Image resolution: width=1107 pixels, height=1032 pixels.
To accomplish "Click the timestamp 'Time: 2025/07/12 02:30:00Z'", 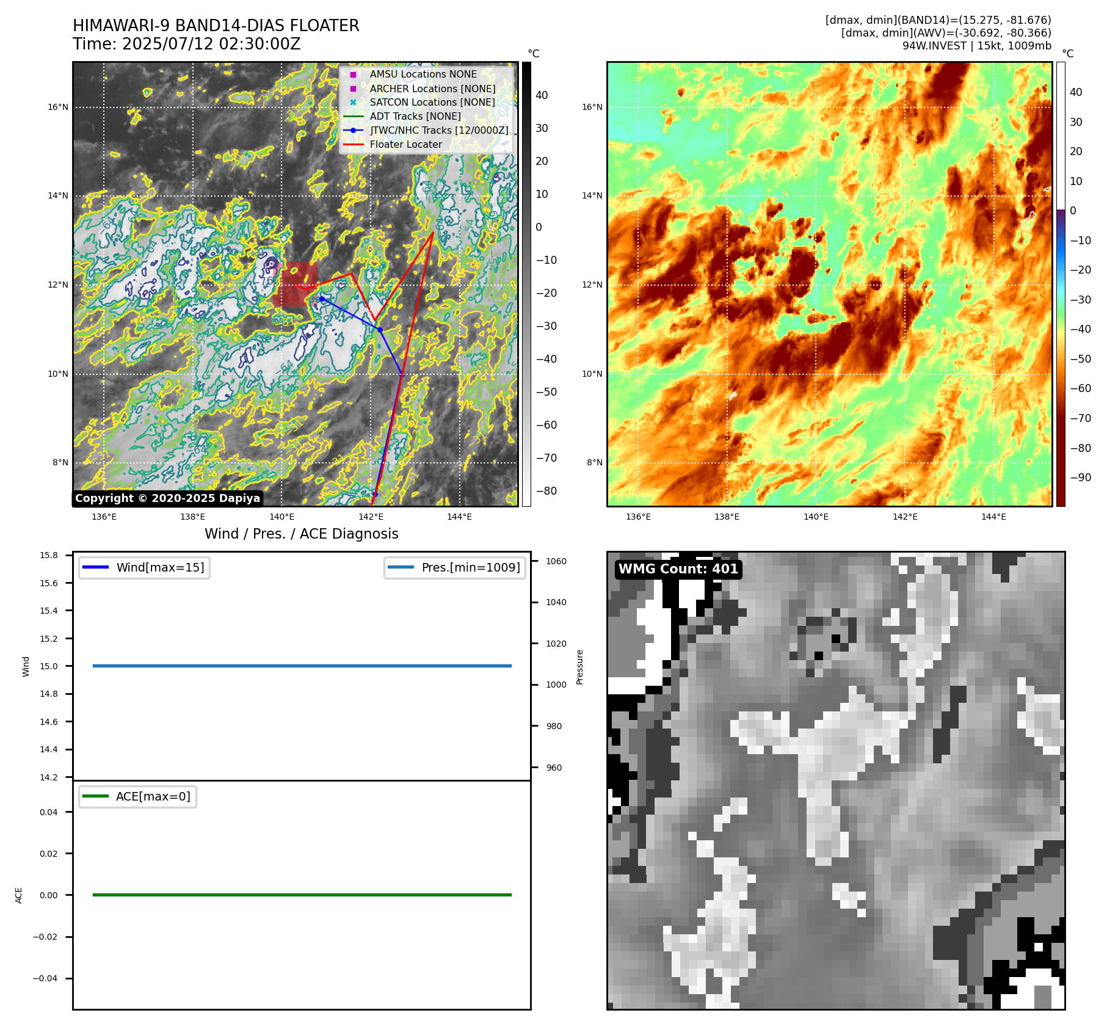I will coord(187,44).
